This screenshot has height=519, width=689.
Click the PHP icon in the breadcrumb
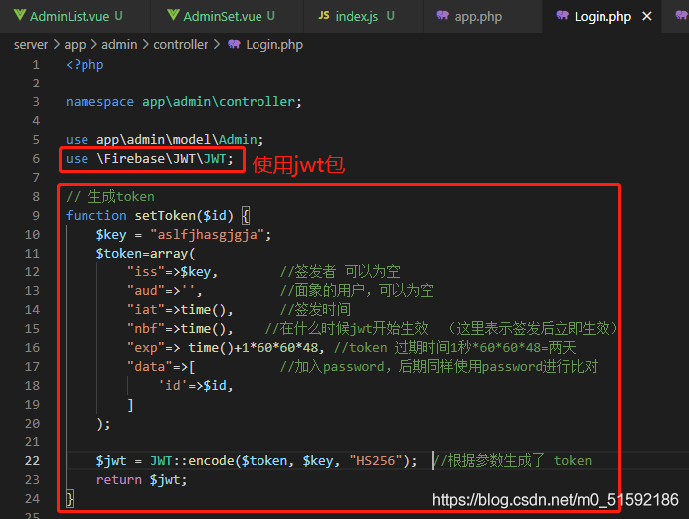234,44
